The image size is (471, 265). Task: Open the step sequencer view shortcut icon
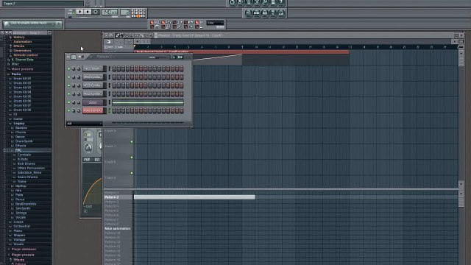(x=256, y=13)
